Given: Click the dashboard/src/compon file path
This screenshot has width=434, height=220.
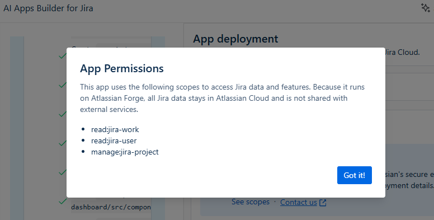Looking at the screenshot, I should [111, 207].
